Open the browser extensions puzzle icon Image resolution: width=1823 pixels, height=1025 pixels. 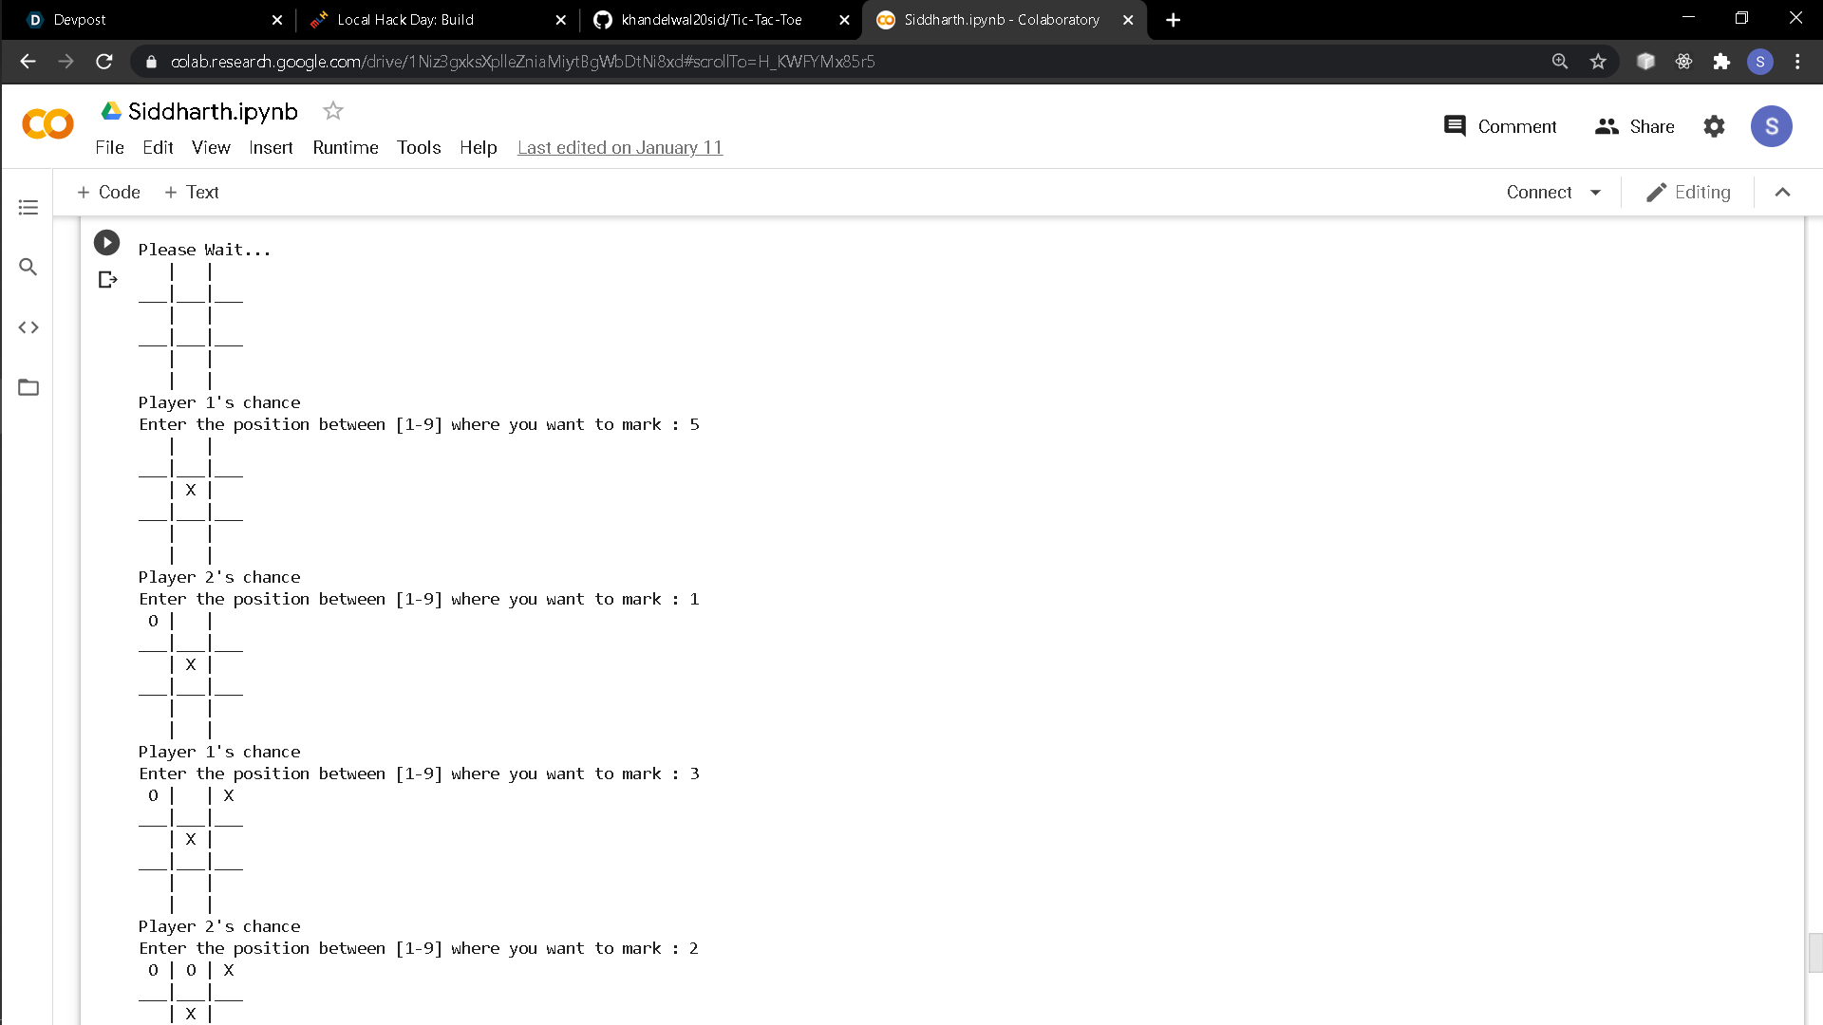pos(1721,62)
